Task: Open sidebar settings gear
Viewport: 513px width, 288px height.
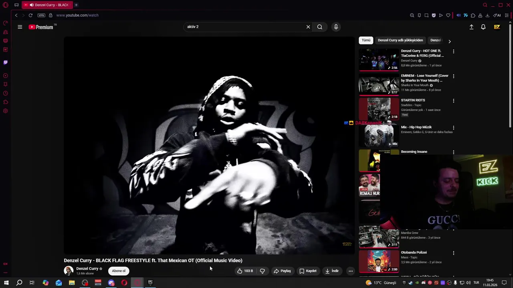Action: pyautogui.click(x=6, y=111)
